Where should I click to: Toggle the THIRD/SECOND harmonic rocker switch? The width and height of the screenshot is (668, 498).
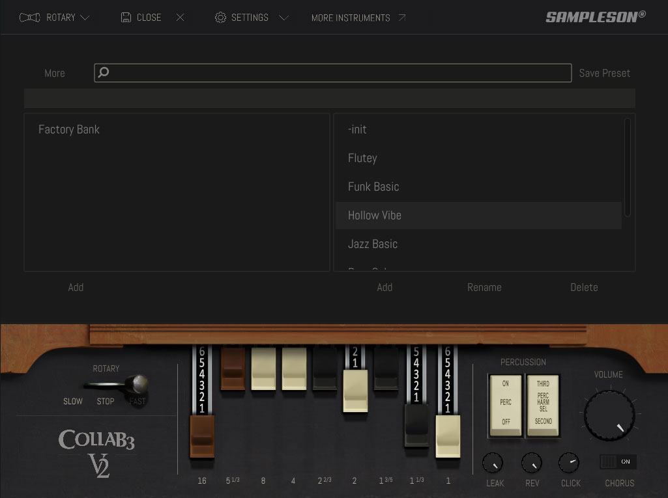pos(543,406)
